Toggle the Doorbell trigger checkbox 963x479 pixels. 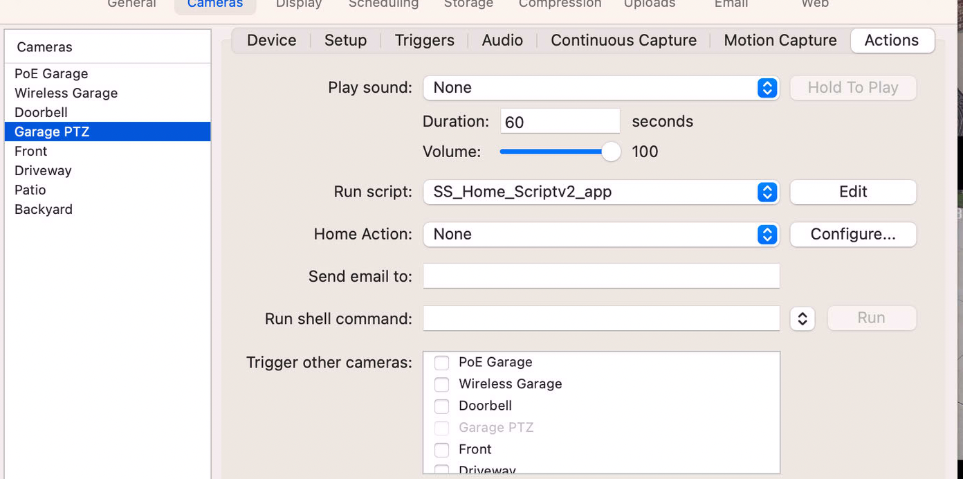[x=441, y=406]
